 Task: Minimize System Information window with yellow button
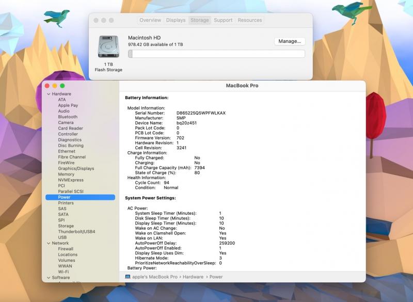tap(55, 86)
